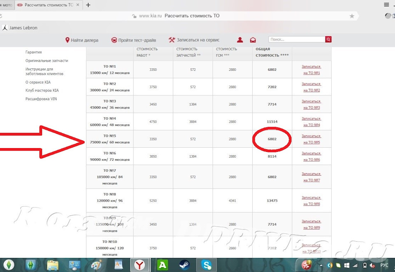
Task: Click Записаться на ТО №6 link
Action: click(x=311, y=156)
